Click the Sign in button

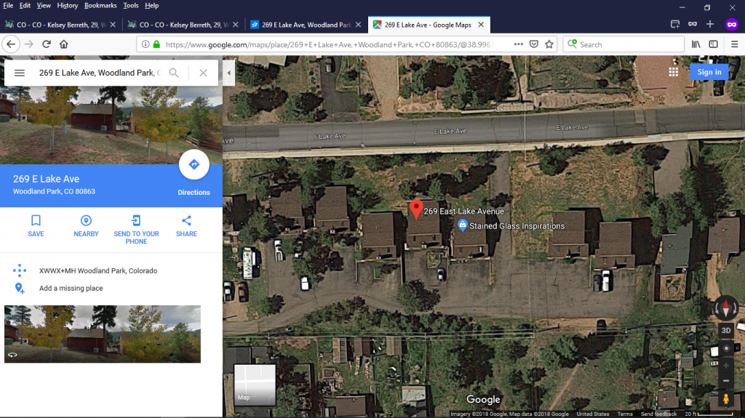pyautogui.click(x=709, y=72)
